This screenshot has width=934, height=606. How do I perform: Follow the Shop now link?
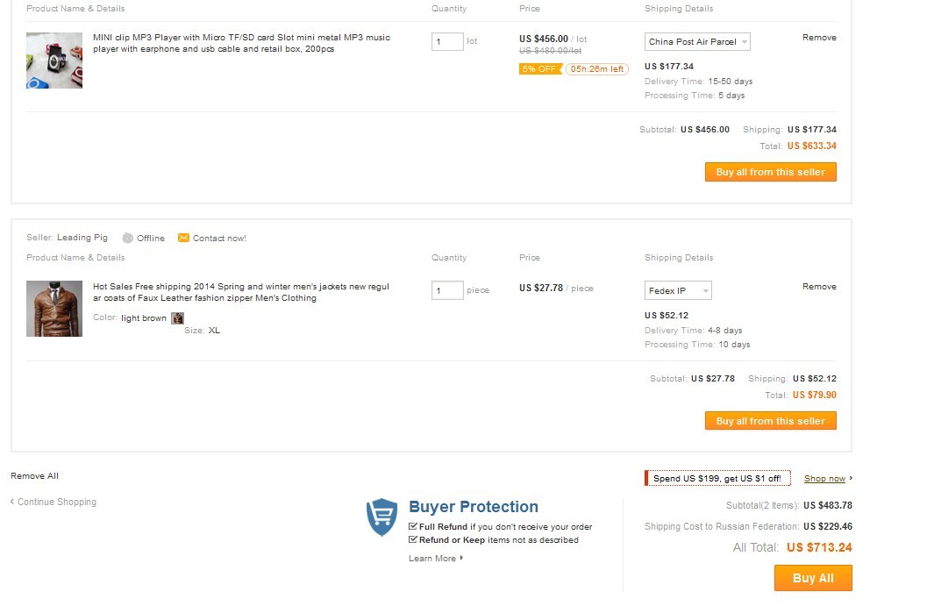point(825,479)
